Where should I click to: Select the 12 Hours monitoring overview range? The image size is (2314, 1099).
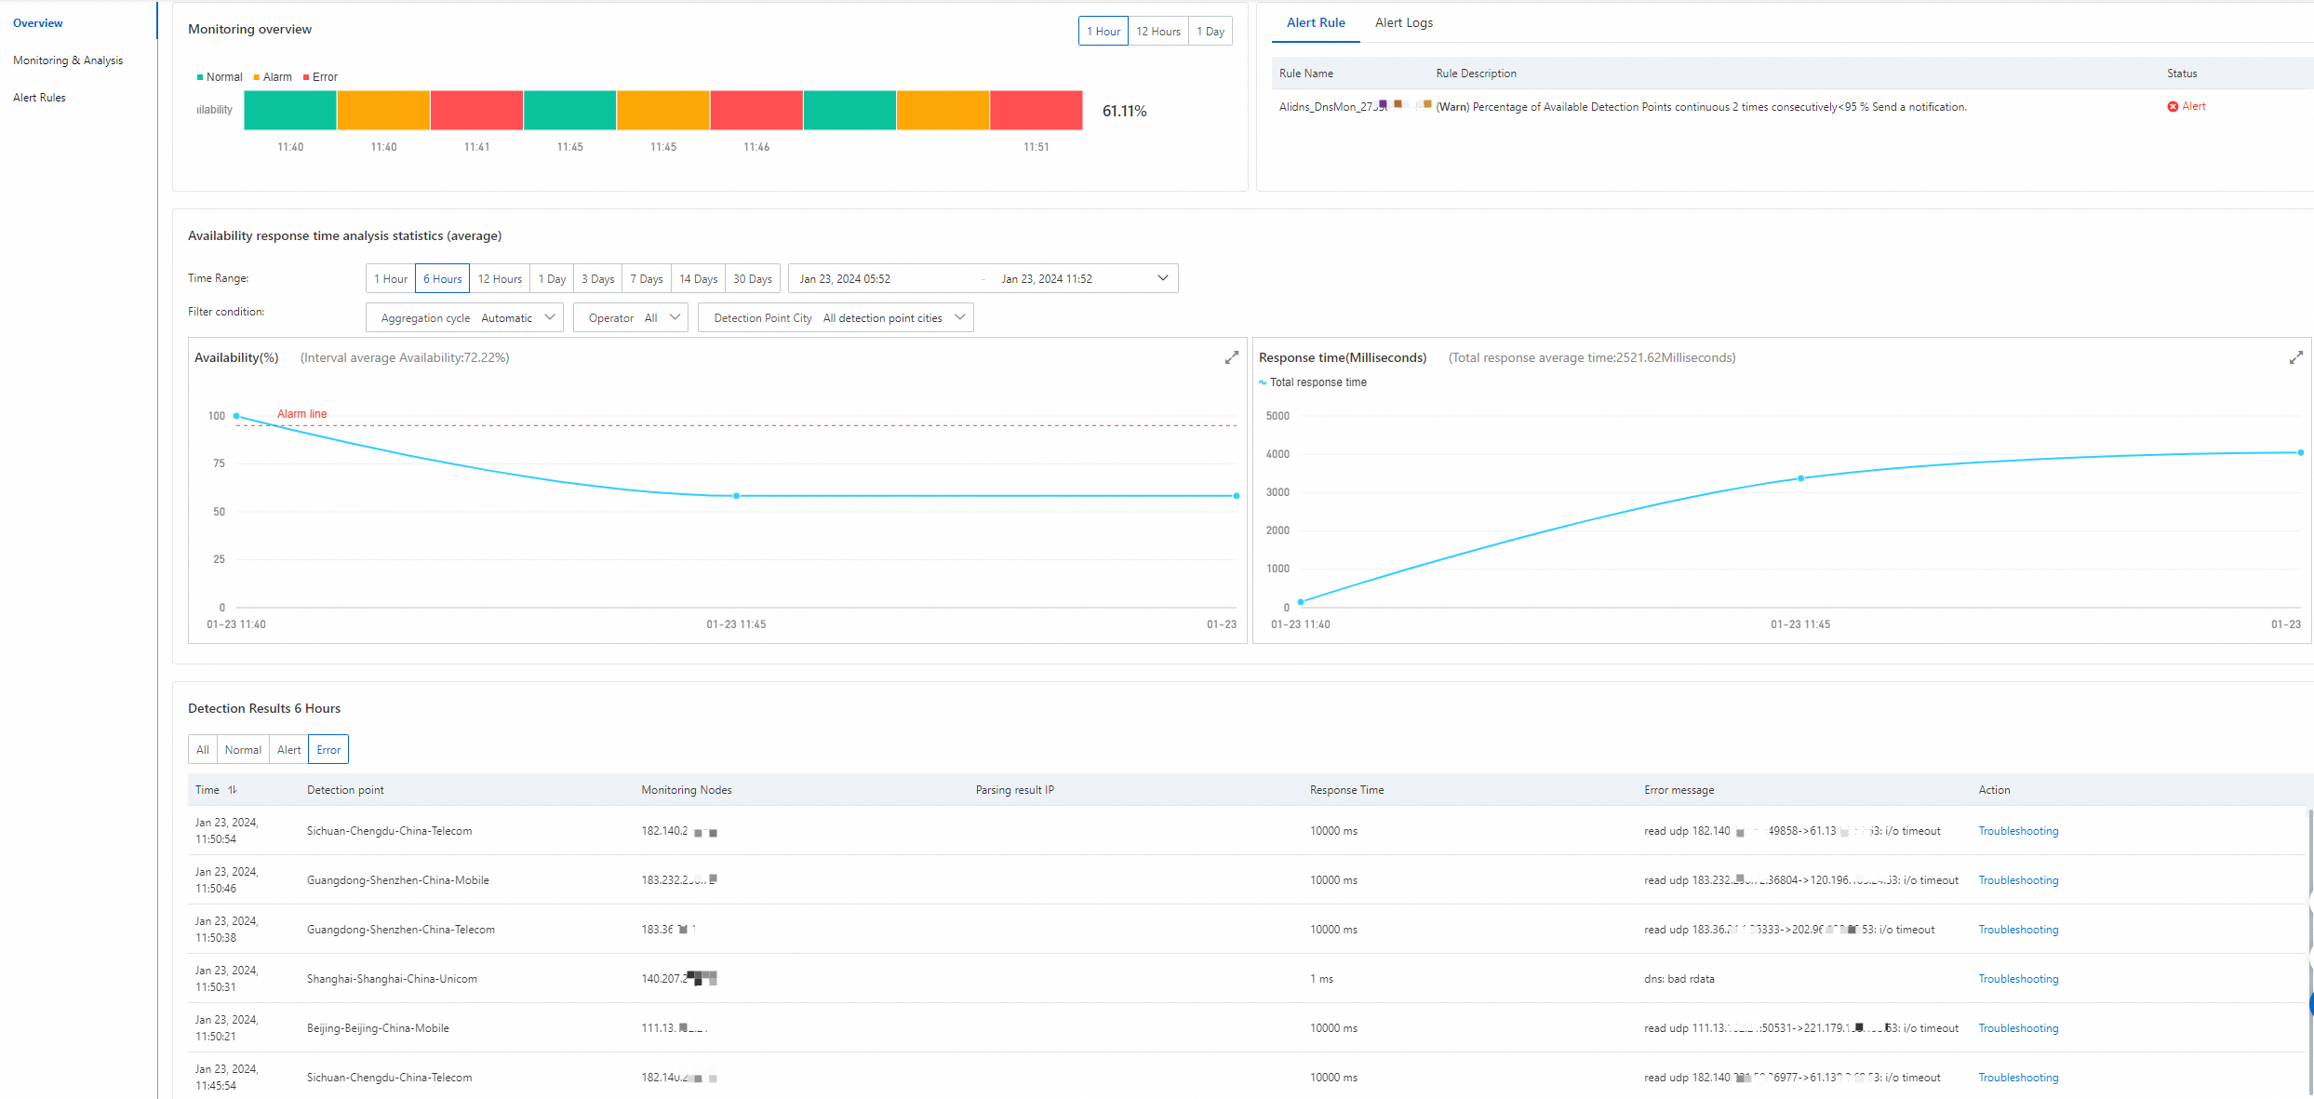(x=1157, y=32)
